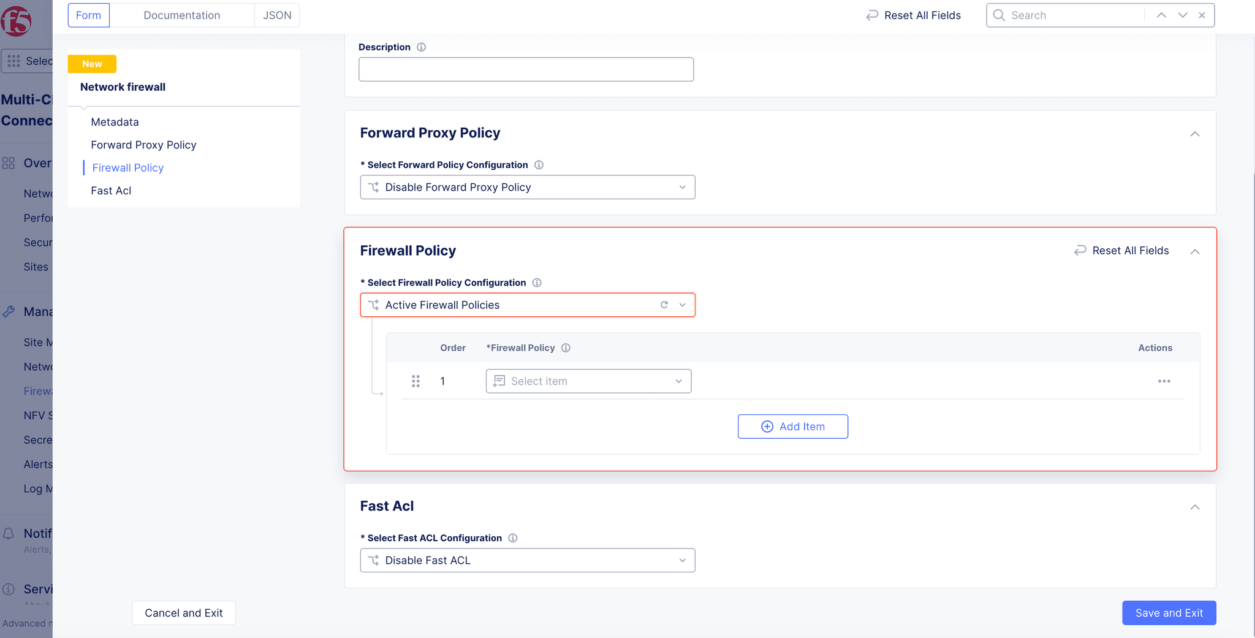Screen dimensions: 1255x638
Task: Click the Add Item button
Action: pos(792,426)
